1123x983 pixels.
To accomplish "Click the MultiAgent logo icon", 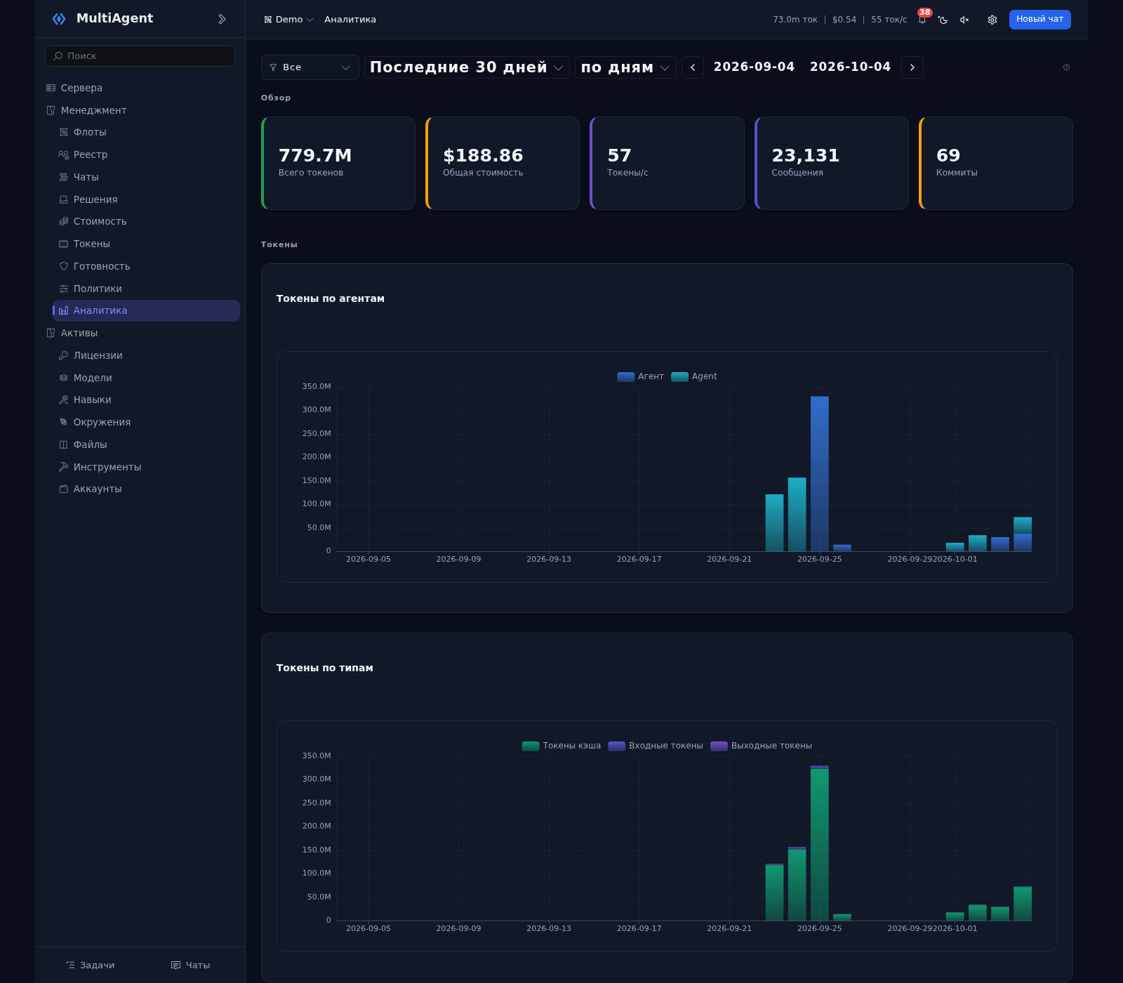I will pos(59,19).
